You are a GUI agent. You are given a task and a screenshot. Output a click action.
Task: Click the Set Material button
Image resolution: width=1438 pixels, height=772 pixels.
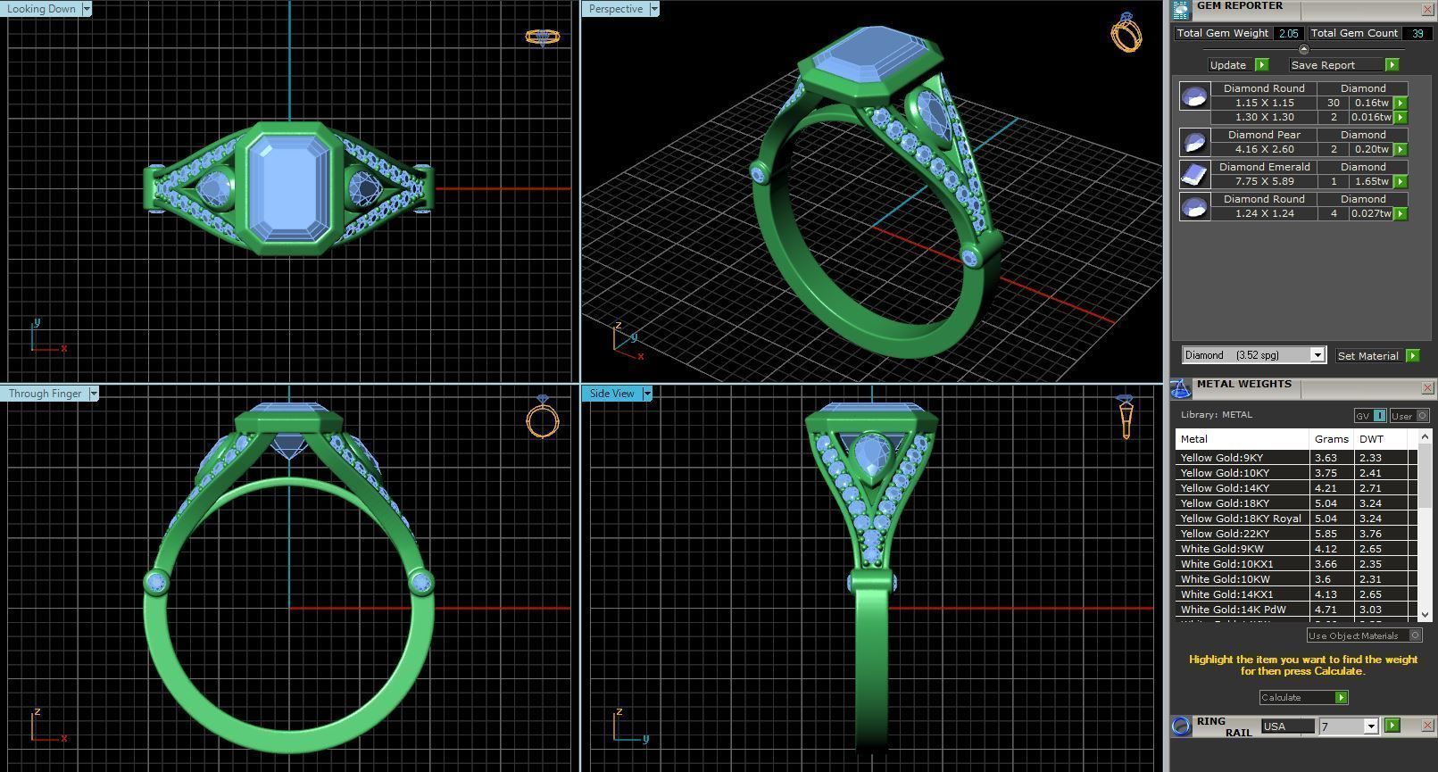1368,355
